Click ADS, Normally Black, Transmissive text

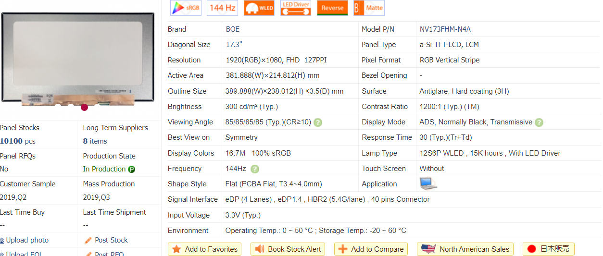tap(476, 122)
